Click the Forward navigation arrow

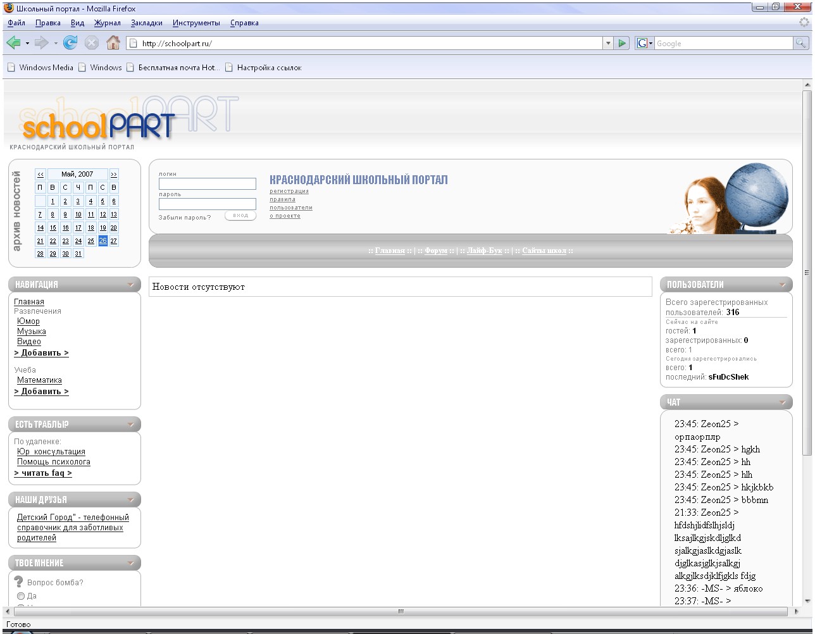pos(41,43)
